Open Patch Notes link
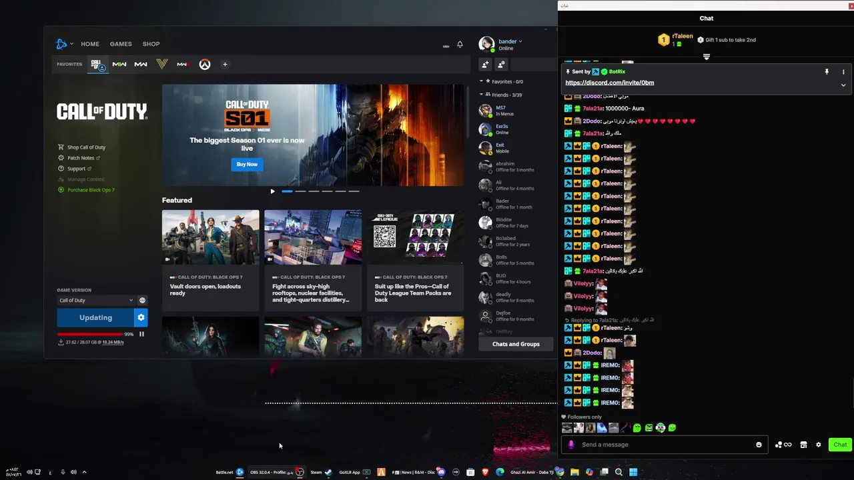 point(80,158)
